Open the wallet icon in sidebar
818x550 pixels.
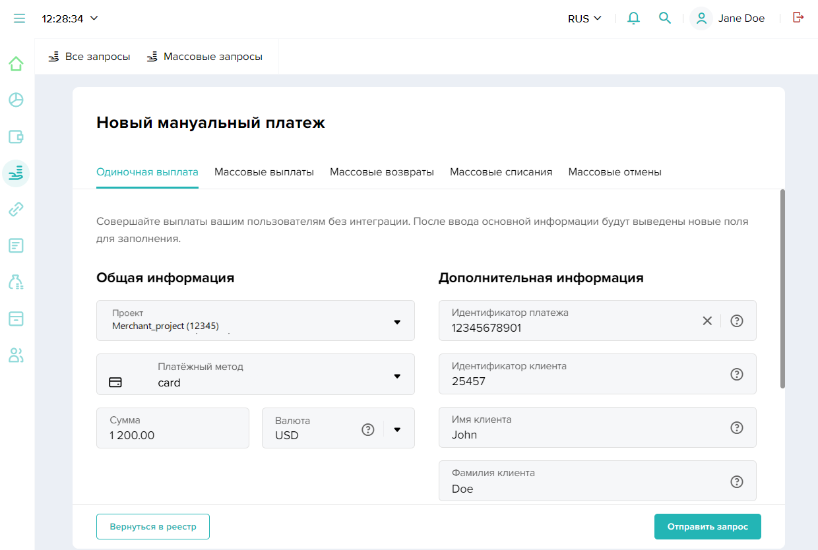coord(16,137)
